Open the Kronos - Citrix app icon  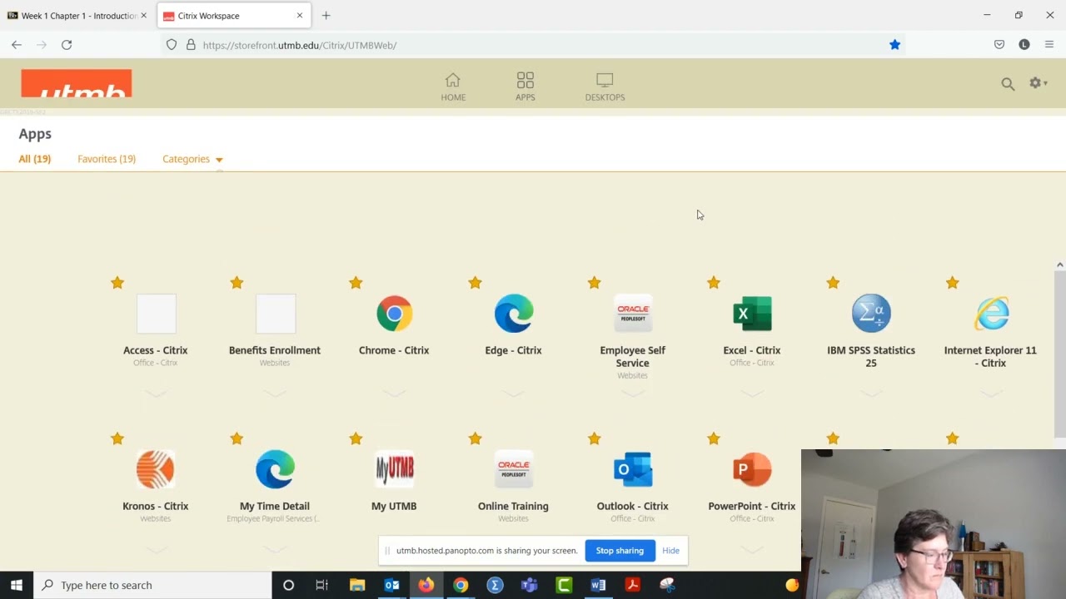[156, 469]
